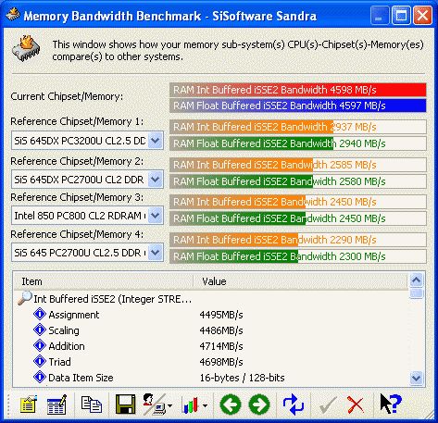Click the context help cursor icon
Image resolution: width=438 pixels, height=423 pixels.
(x=391, y=404)
